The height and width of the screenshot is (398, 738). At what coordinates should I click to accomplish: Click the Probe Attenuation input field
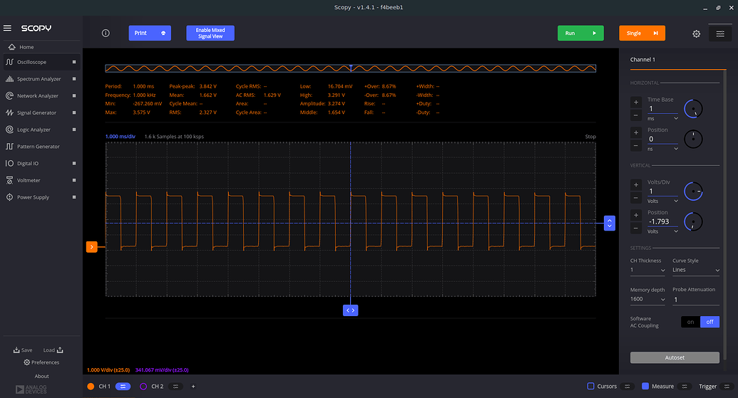click(x=695, y=300)
